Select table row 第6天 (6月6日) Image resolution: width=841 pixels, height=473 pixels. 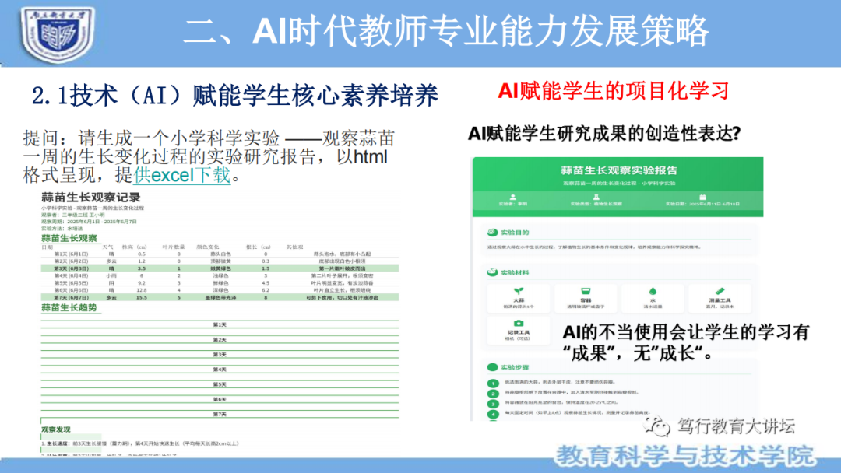[220, 290]
